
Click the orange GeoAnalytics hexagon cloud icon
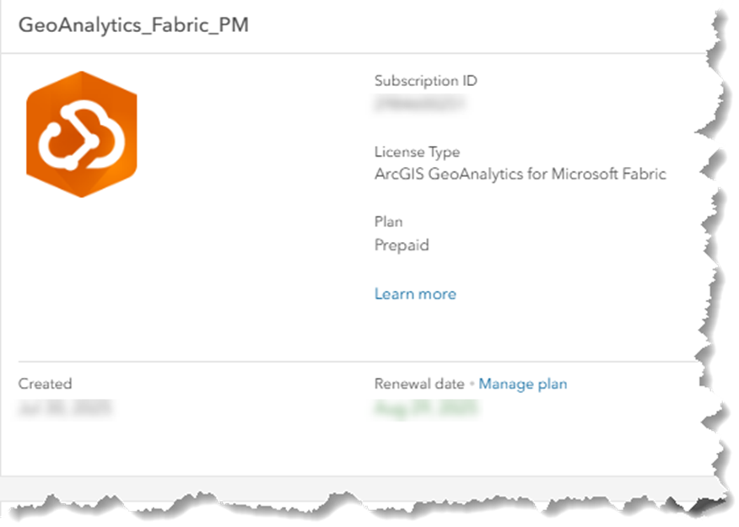click(x=82, y=134)
